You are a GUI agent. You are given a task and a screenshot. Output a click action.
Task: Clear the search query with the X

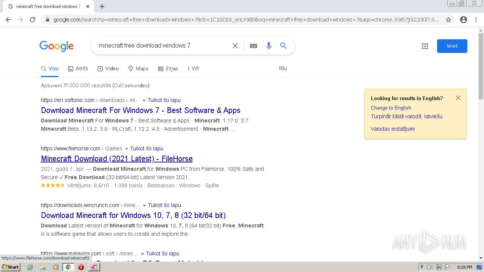coord(235,46)
